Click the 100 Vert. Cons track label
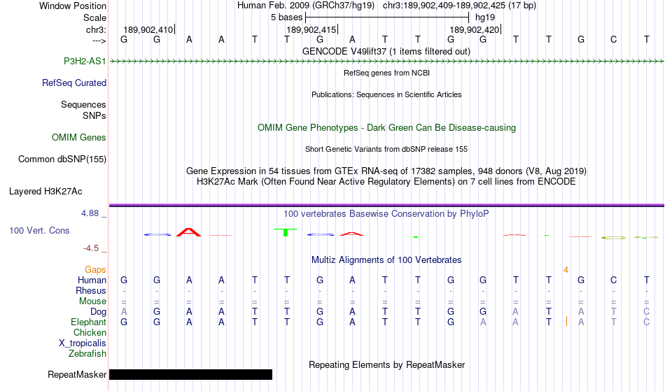Screen dimensions: 665x391 (x=39, y=230)
